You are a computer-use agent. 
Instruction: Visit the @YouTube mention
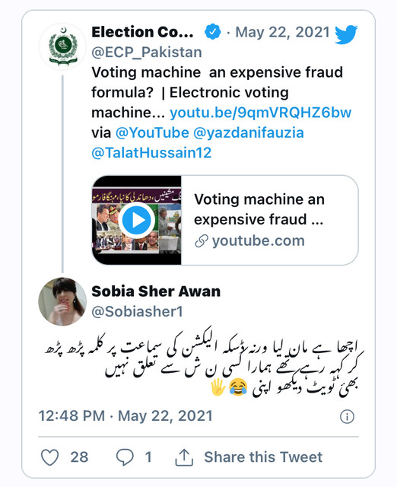pos(152,132)
